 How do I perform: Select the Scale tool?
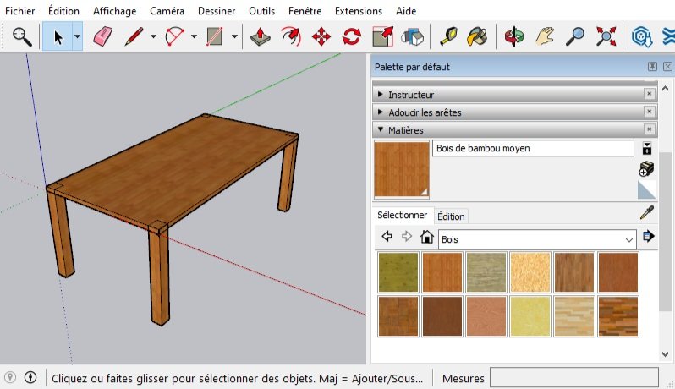[x=382, y=36]
